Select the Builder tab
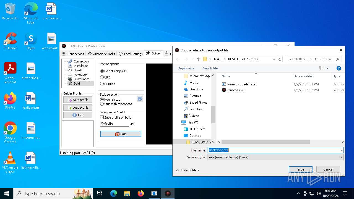This screenshot has width=354, height=199. [x=153, y=53]
